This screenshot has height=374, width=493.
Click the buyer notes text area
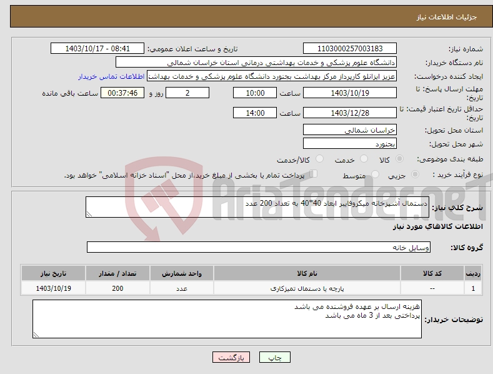click(x=227, y=319)
